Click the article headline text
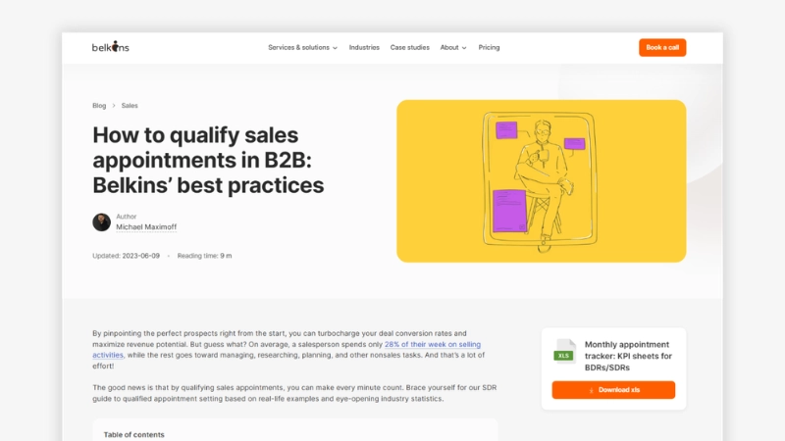The width and height of the screenshot is (785, 441). click(x=208, y=160)
